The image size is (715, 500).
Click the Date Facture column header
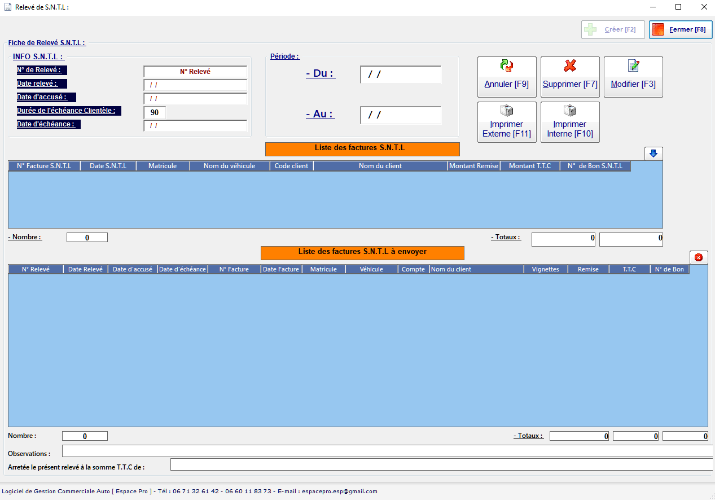coord(282,270)
